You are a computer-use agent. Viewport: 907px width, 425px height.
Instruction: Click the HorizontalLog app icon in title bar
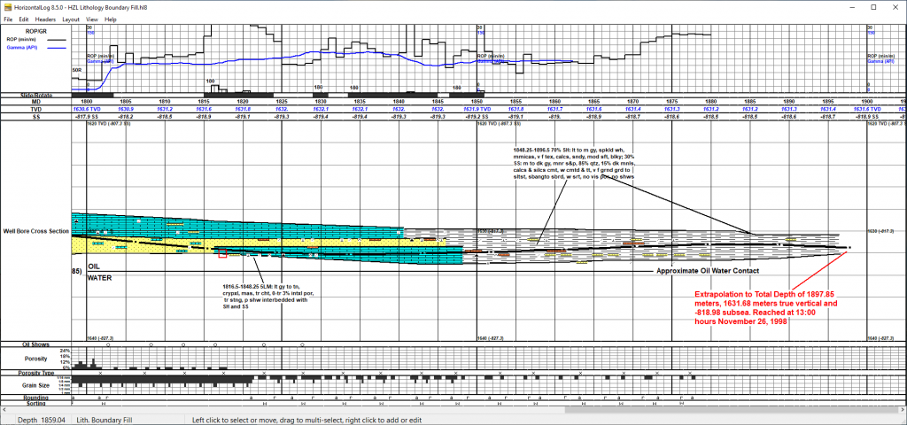click(7, 6)
